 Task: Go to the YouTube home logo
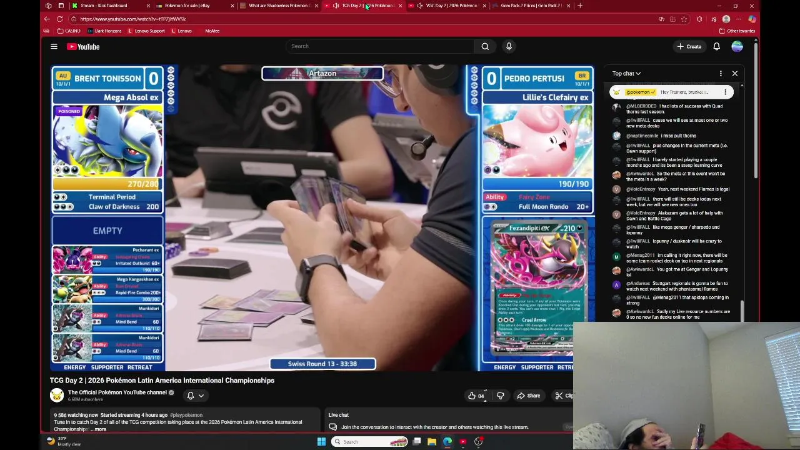pyautogui.click(x=83, y=46)
